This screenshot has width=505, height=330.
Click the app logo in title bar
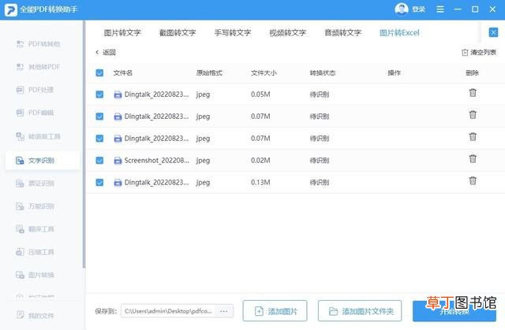[x=10, y=9]
